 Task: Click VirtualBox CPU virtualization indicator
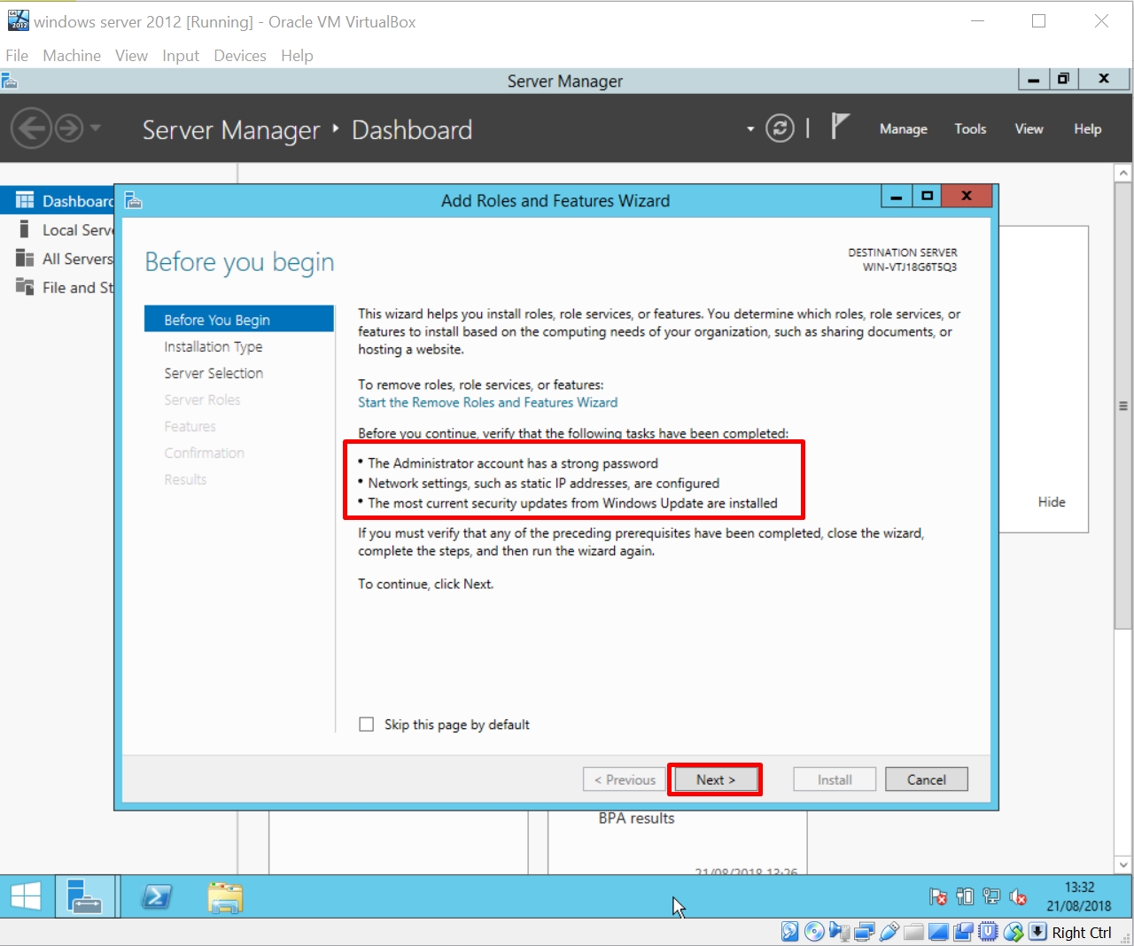point(989,932)
